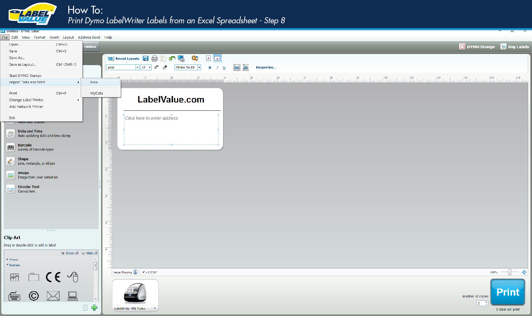This screenshot has width=532, height=316.
Task: Open the Recent Layouts list
Action: 124,58
